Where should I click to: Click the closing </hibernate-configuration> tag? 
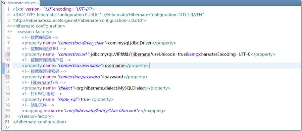click(x=40, y=122)
